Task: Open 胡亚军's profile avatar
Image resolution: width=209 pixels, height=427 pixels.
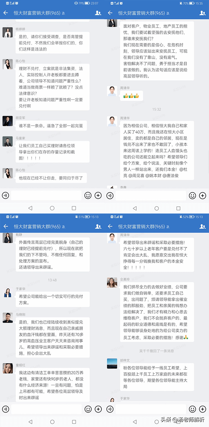Action: point(8,121)
